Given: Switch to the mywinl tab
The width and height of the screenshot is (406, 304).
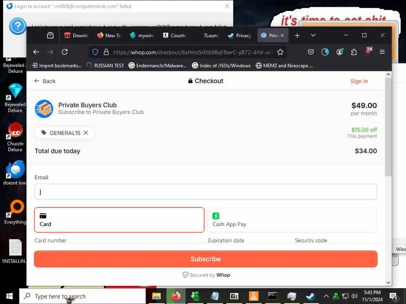Looking at the screenshot, I should pyautogui.click(x=142, y=35).
